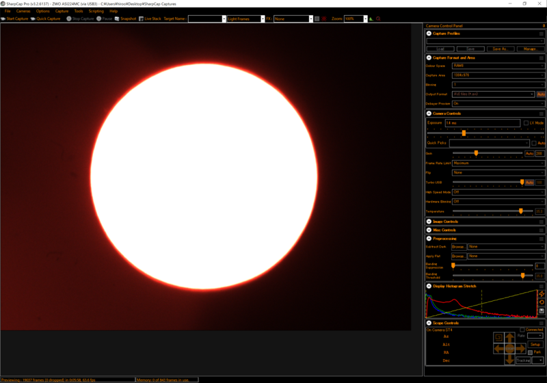The height and width of the screenshot is (383, 547).
Task: Click Browse... for Subtract Dark
Action: (459, 247)
